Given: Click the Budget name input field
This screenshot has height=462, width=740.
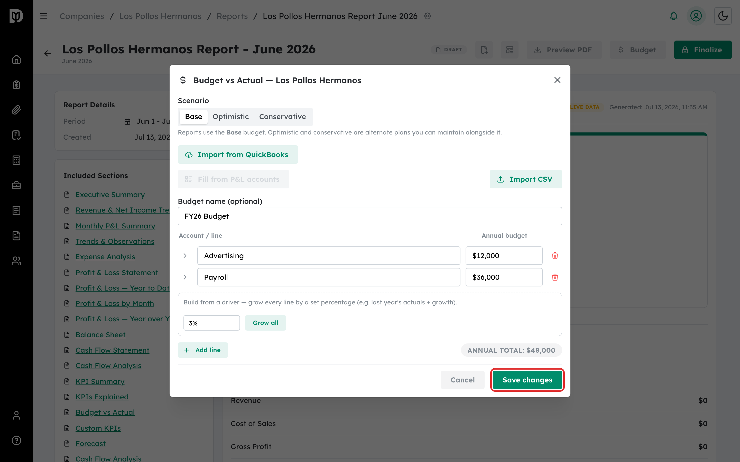Looking at the screenshot, I should click(x=370, y=216).
